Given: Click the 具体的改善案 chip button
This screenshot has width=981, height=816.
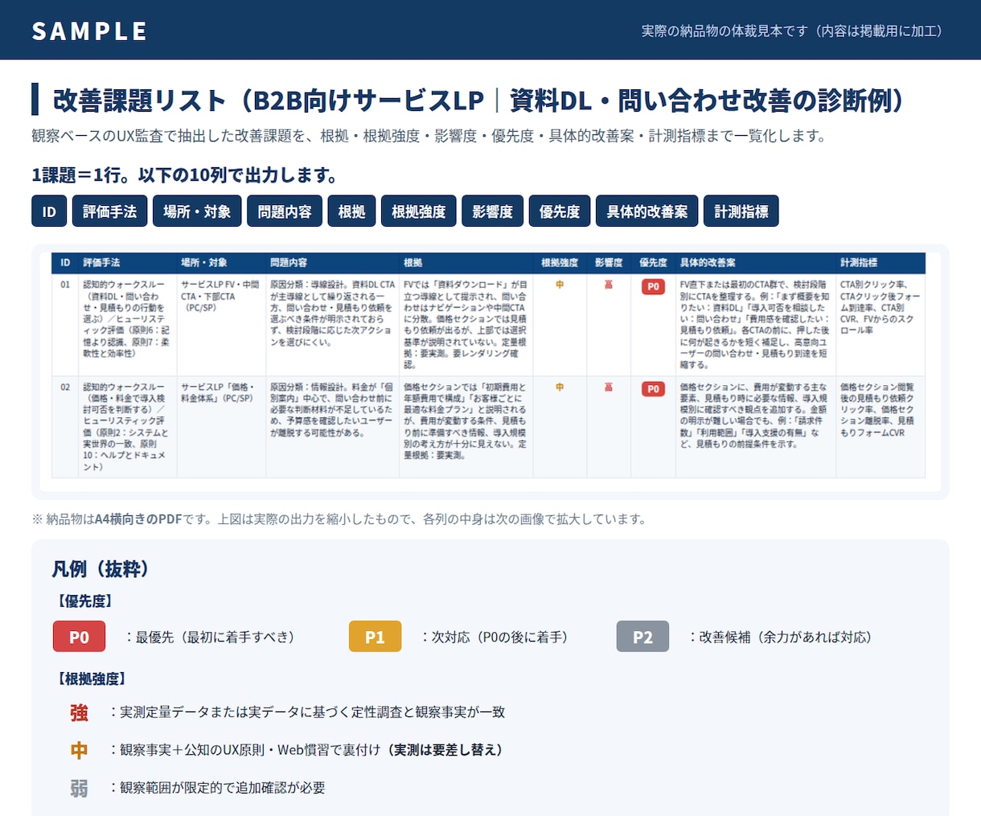Looking at the screenshot, I should [x=647, y=211].
